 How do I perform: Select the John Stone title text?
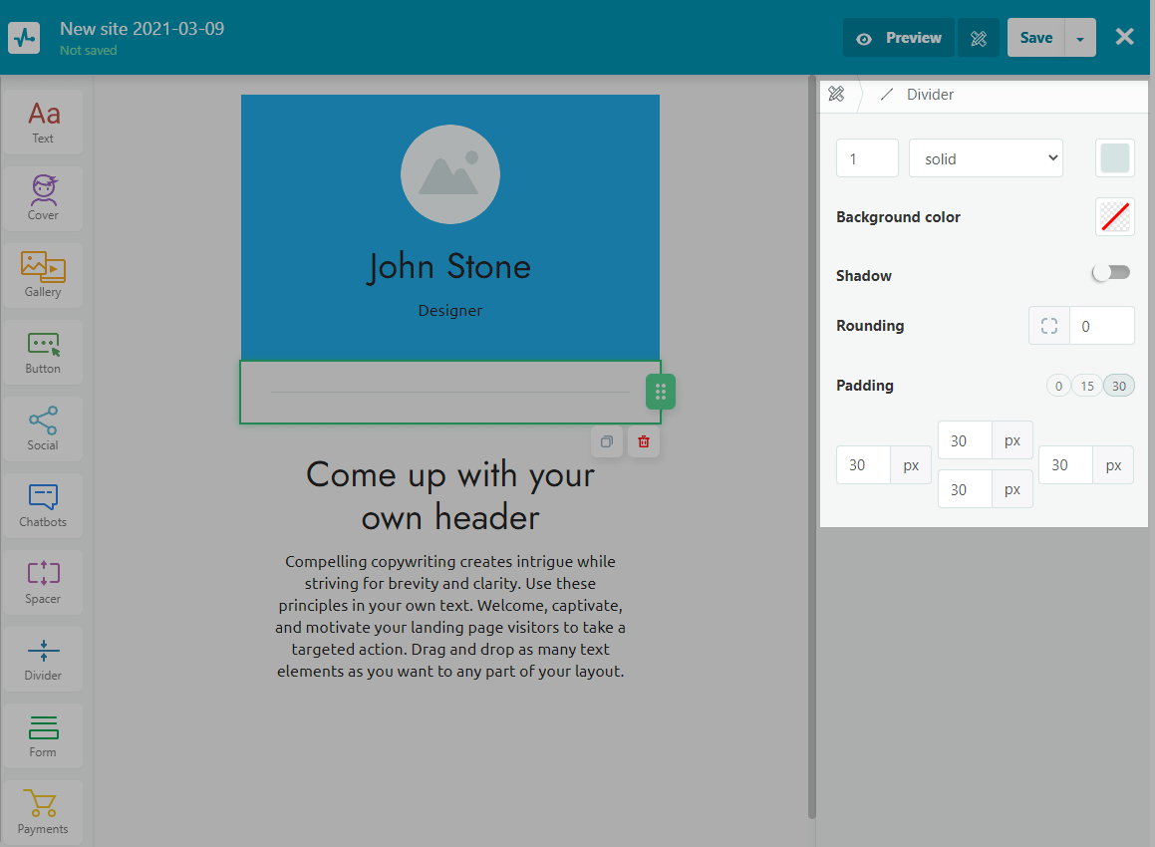click(x=448, y=267)
